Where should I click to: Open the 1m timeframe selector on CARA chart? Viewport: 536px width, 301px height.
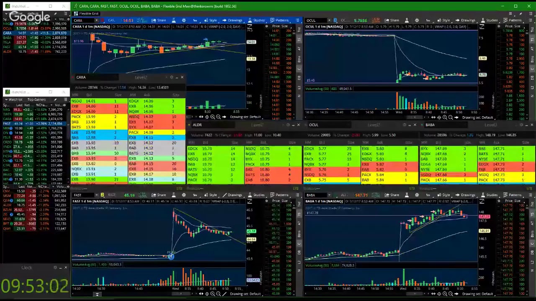195,20
